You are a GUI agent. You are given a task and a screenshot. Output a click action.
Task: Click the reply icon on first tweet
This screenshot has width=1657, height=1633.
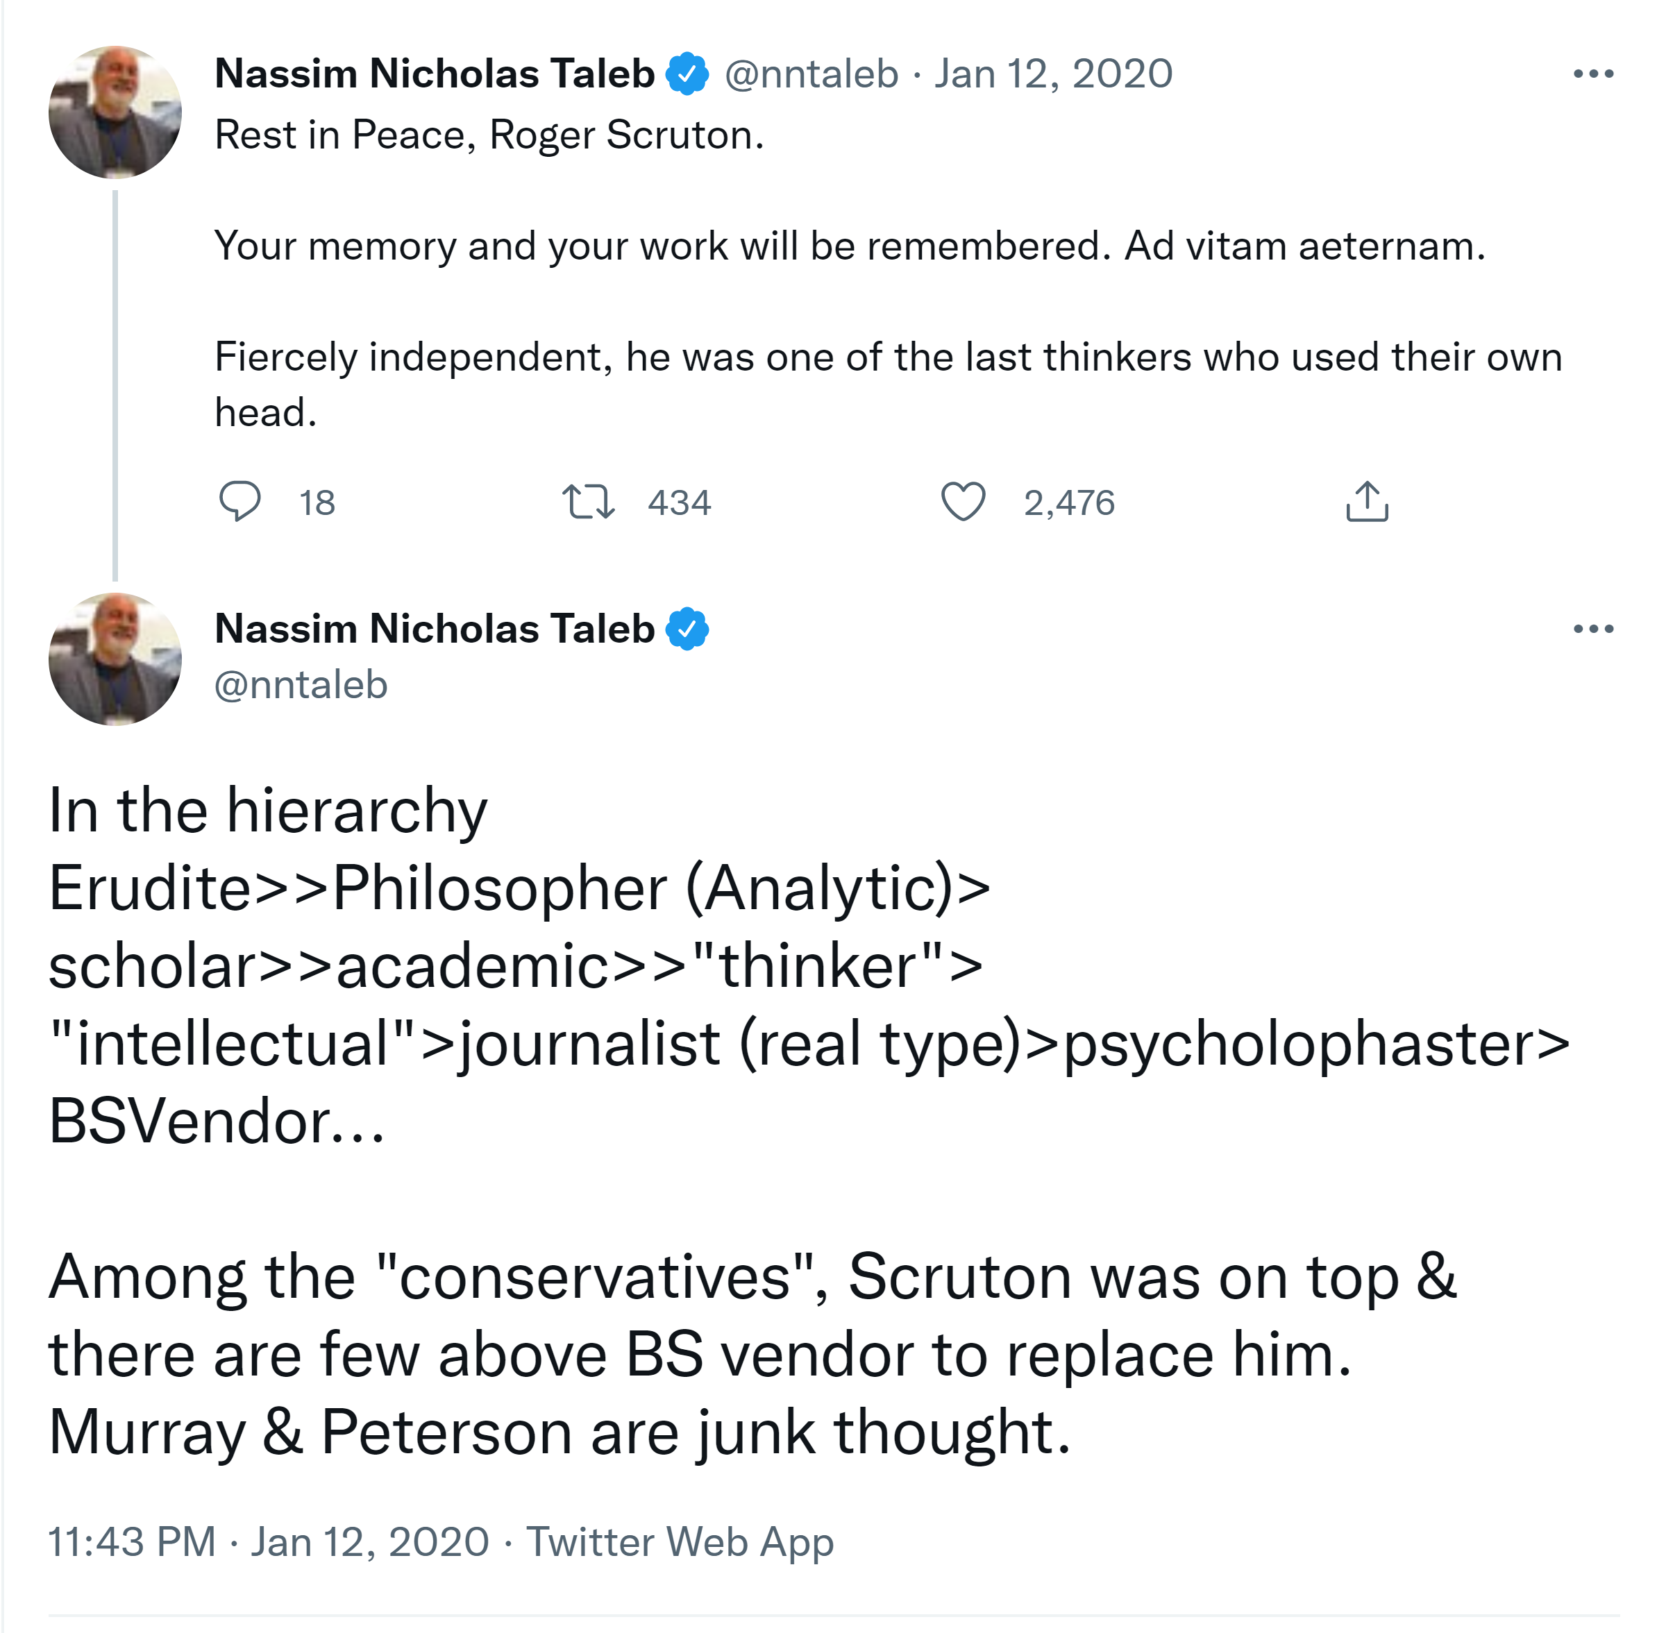(239, 501)
